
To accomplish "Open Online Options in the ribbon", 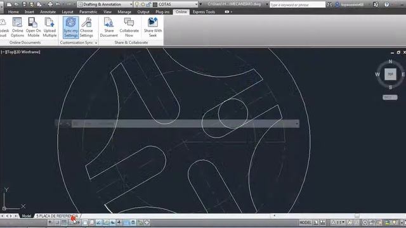I will [17, 27].
